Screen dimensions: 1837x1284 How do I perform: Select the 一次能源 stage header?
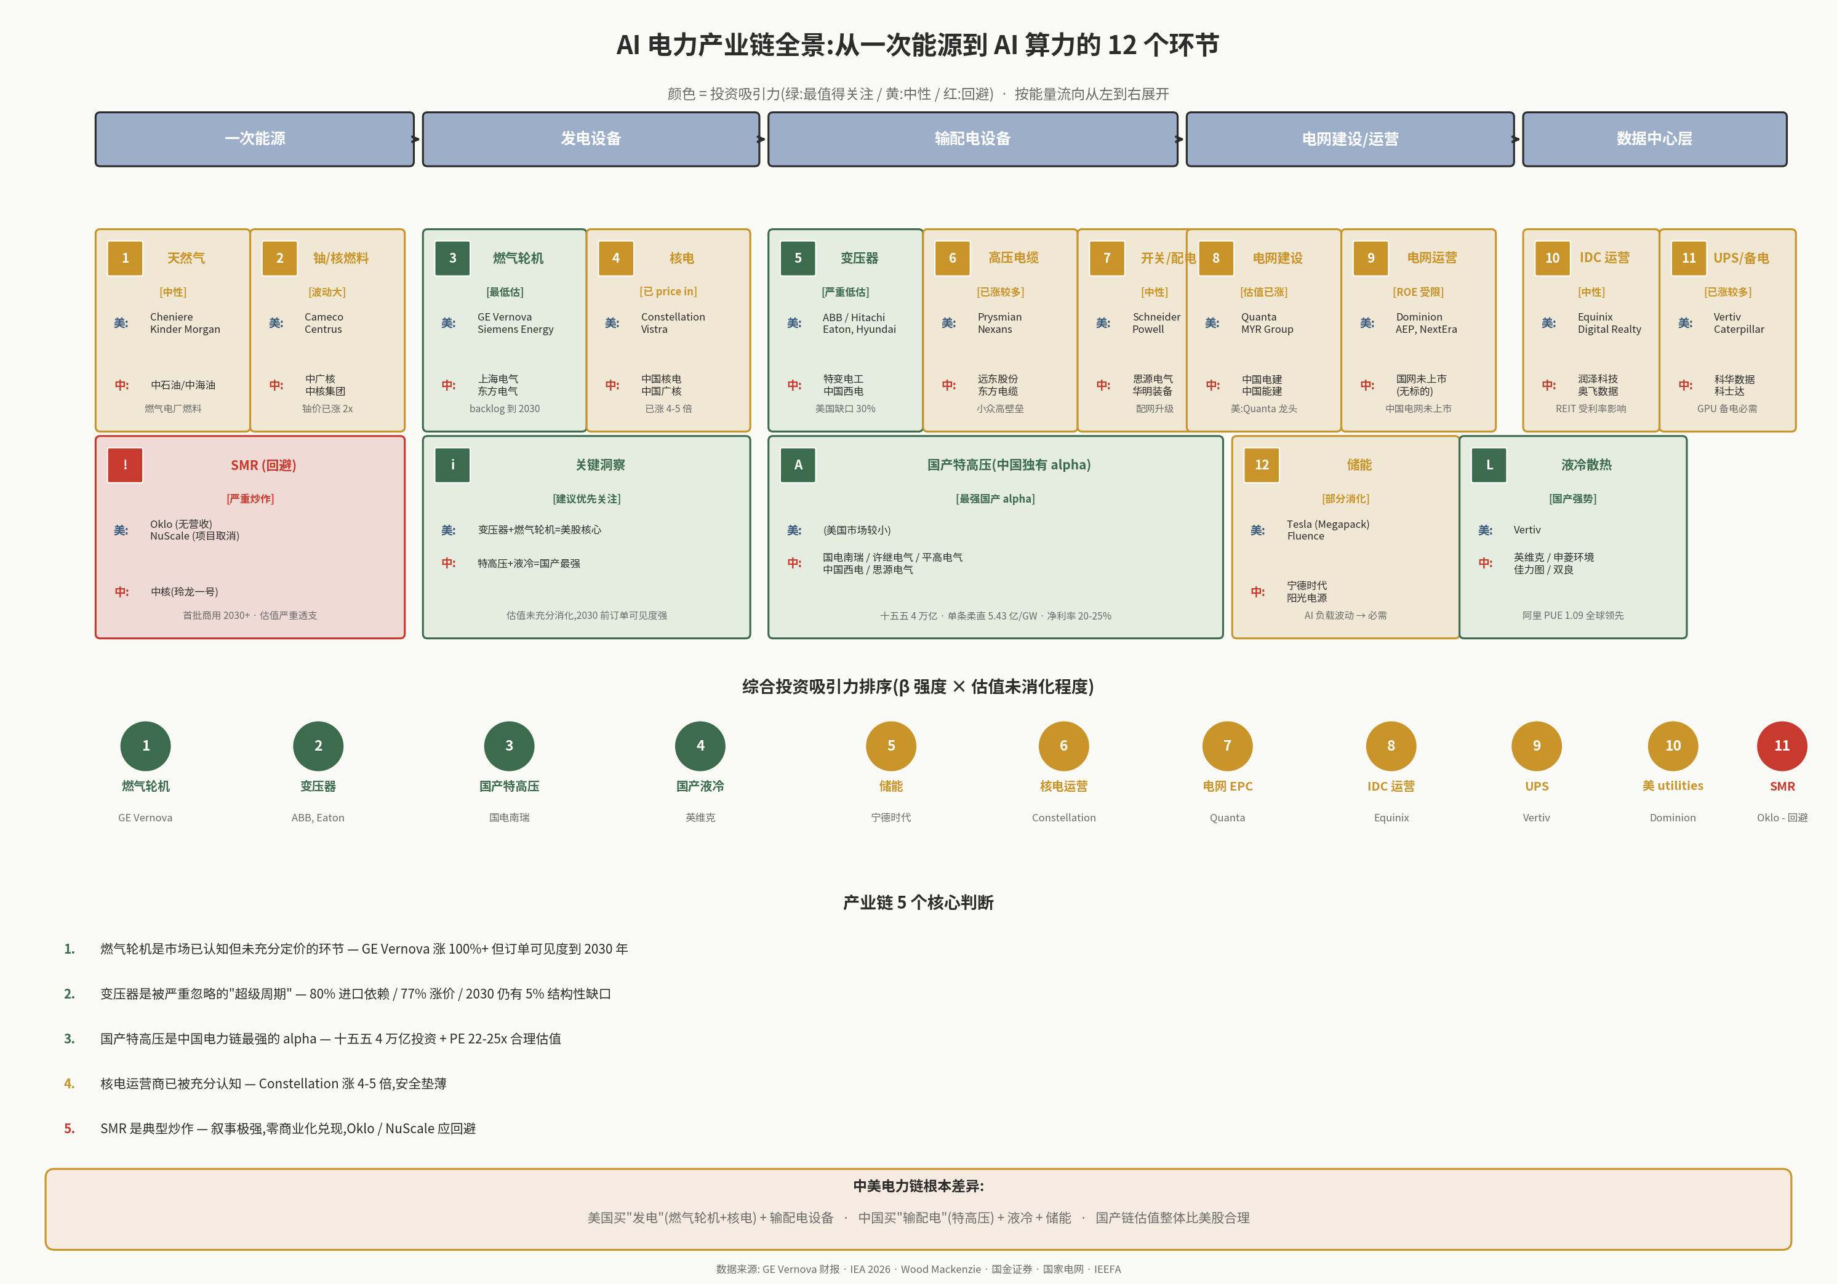254,139
